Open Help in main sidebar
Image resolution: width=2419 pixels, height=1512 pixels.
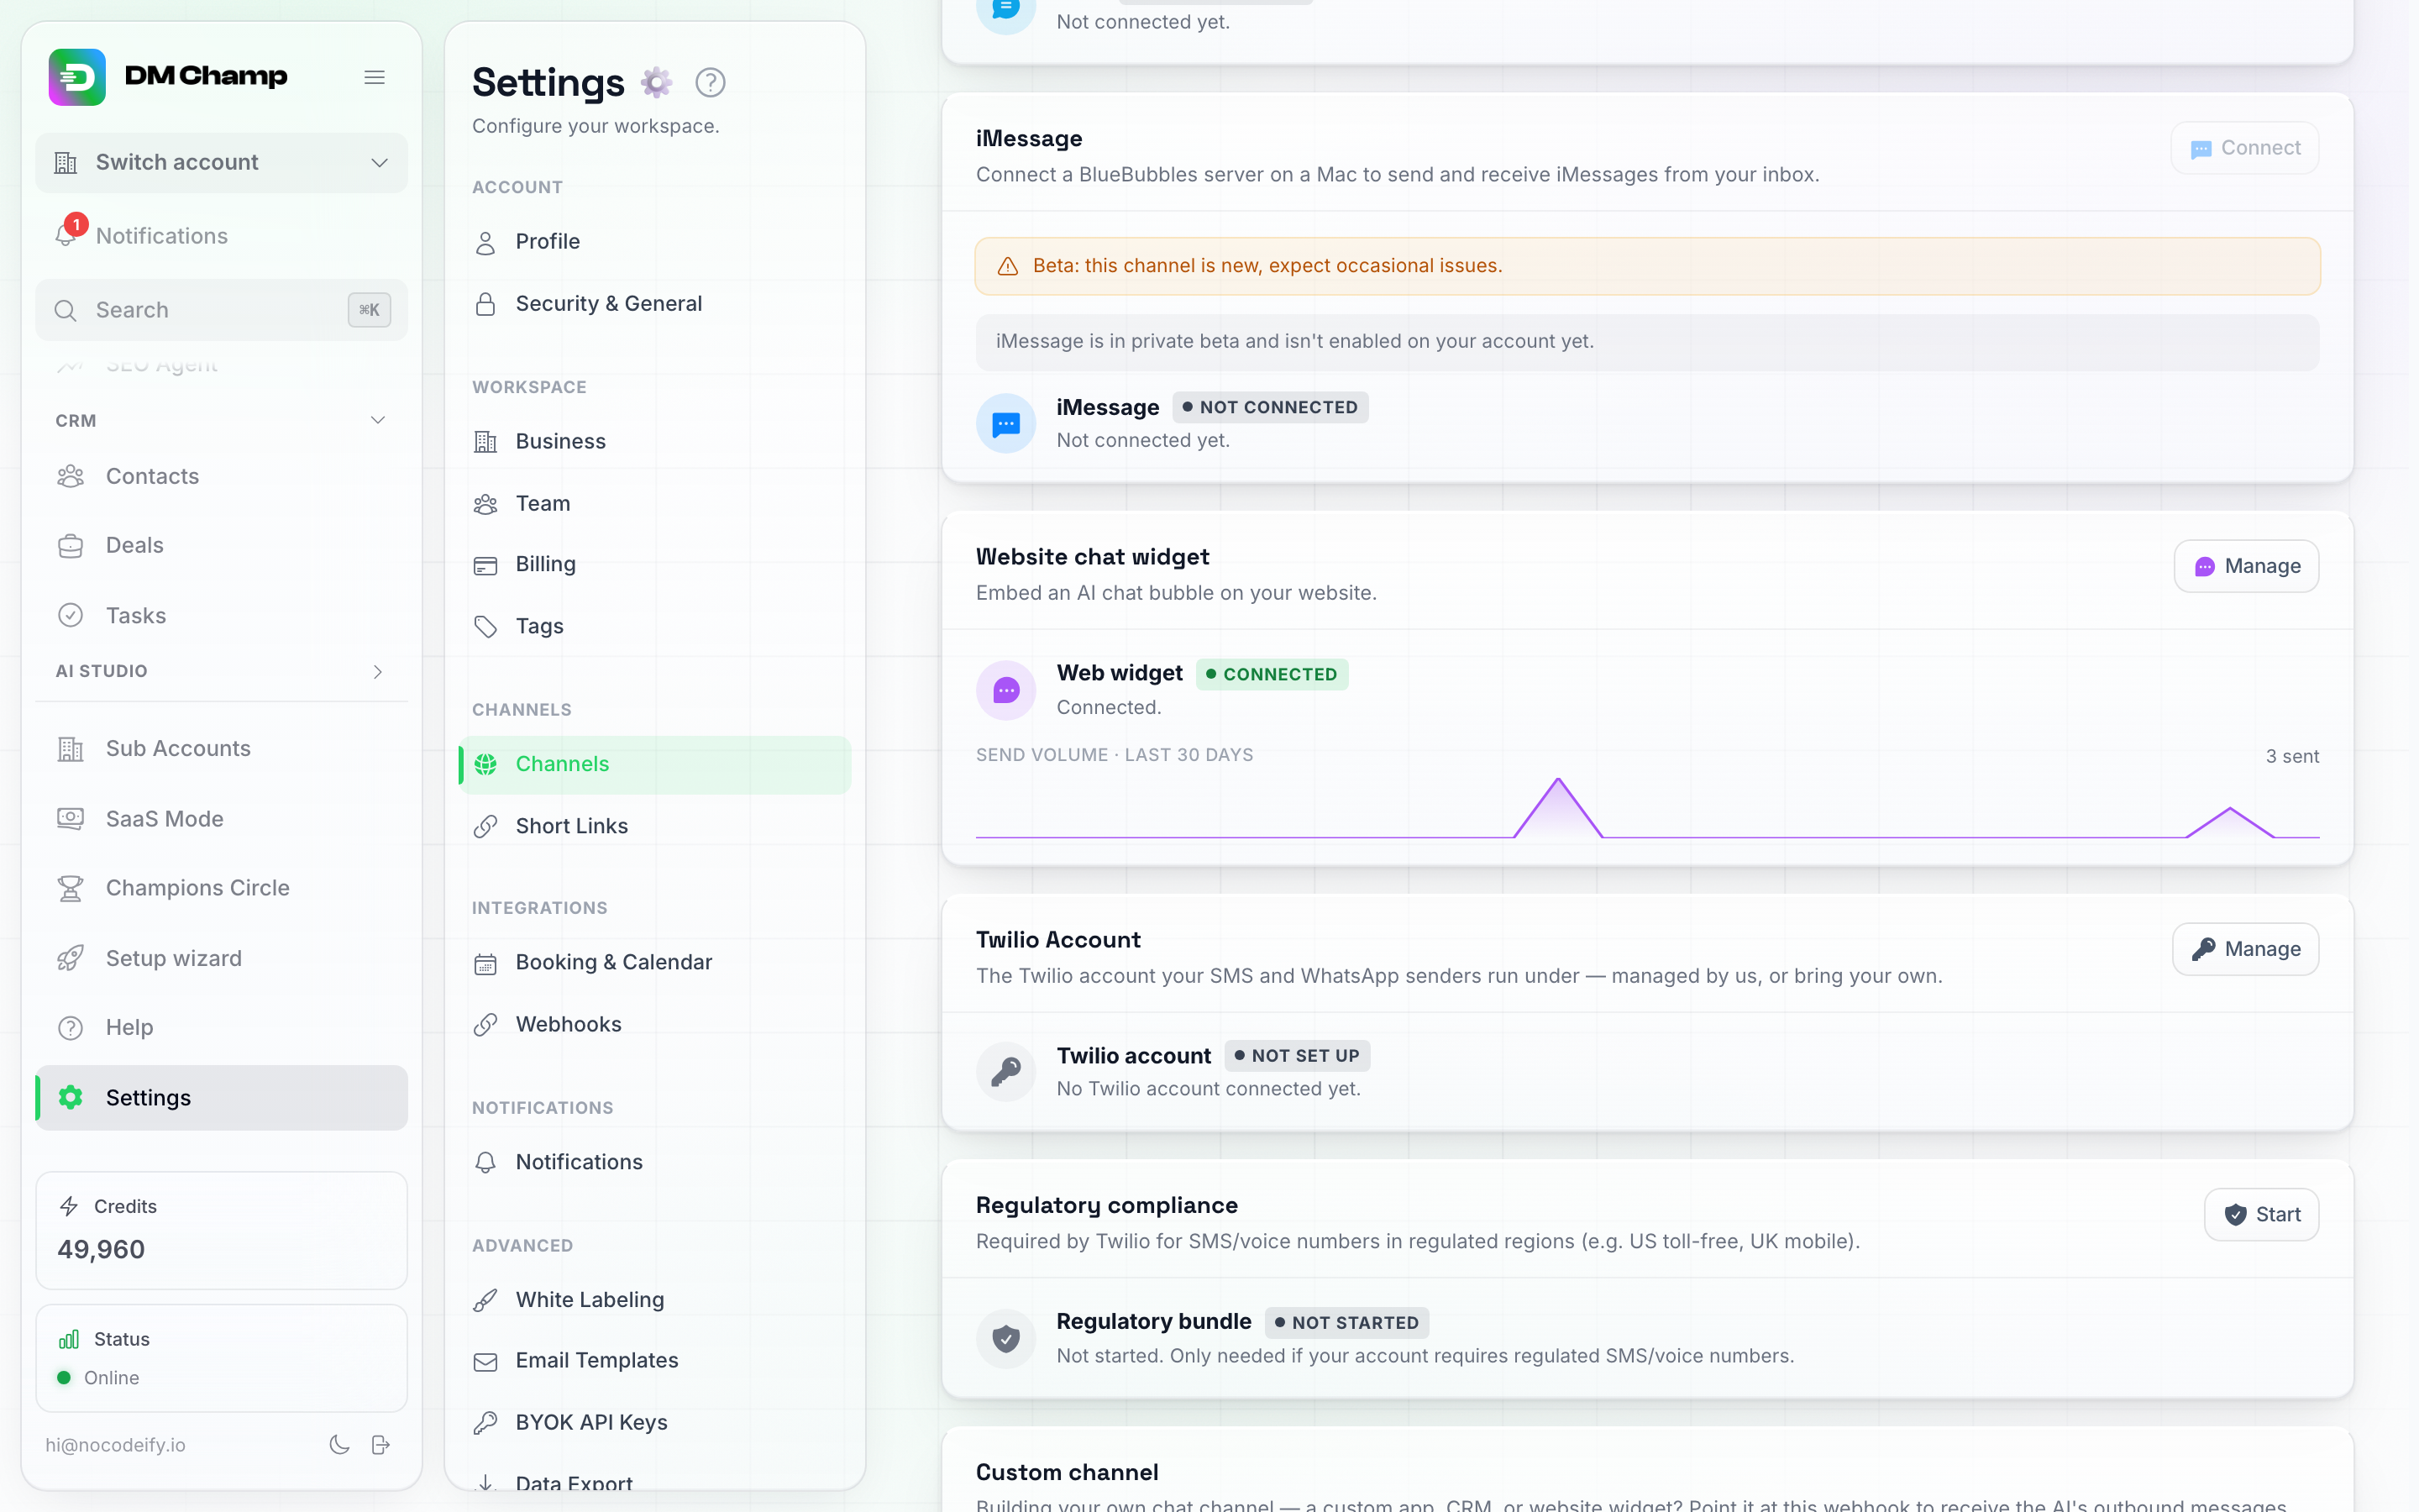[222, 1027]
